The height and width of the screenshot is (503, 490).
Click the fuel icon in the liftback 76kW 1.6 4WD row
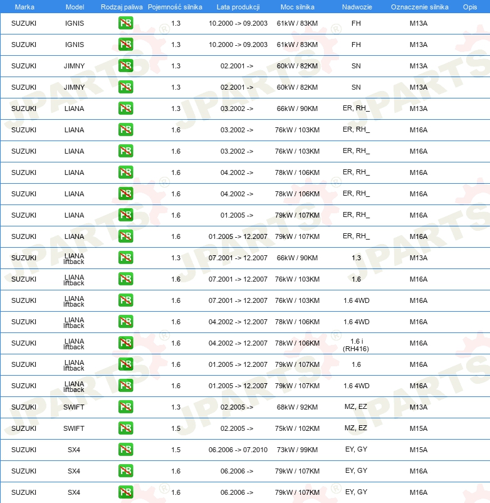pos(125,300)
